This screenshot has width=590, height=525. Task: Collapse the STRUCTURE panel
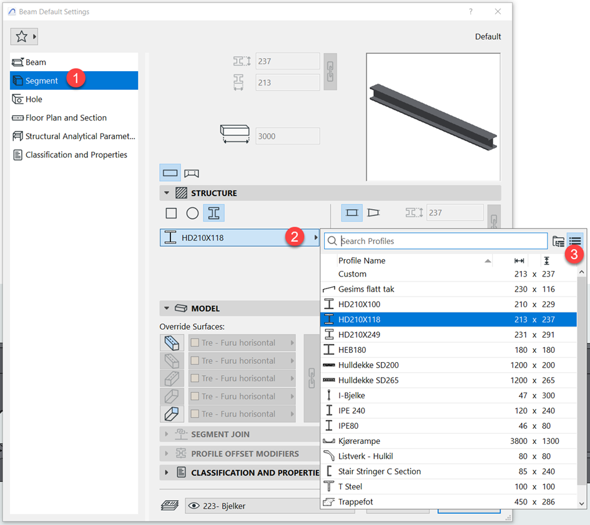click(167, 193)
